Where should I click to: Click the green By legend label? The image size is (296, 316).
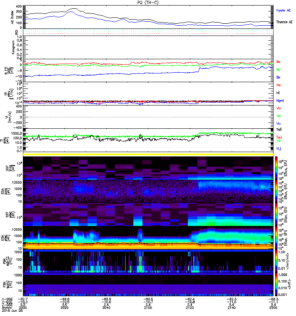(x=278, y=70)
